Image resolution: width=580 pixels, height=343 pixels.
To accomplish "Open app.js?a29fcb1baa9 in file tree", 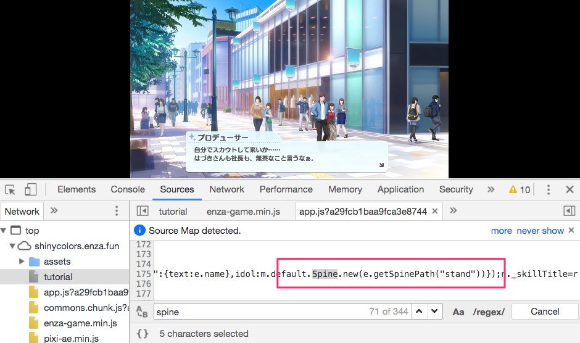I will pos(86,292).
